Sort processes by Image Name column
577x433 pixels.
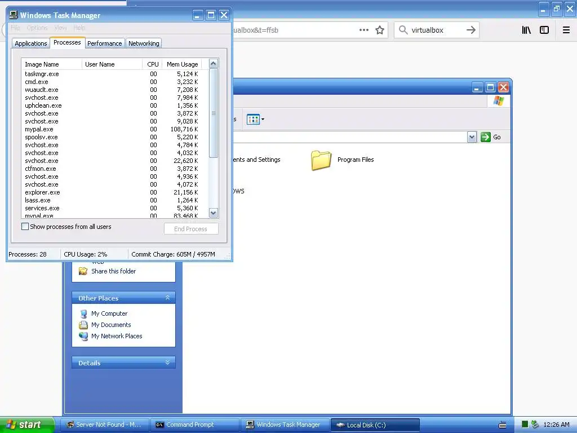click(51, 64)
